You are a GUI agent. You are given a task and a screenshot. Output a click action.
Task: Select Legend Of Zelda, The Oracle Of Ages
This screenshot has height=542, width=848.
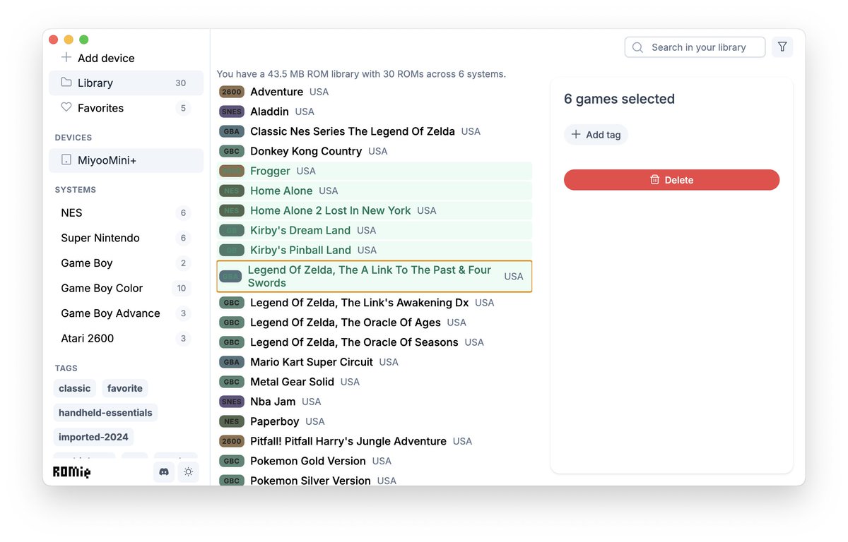[375, 323]
